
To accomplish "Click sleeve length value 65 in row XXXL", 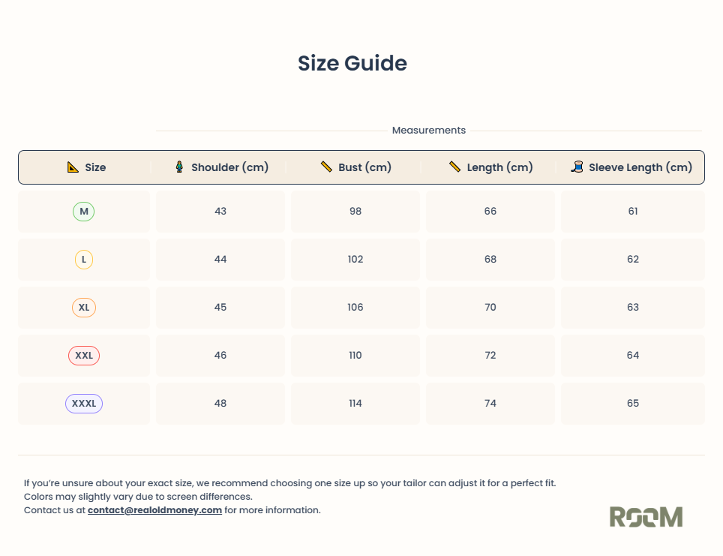I will pyautogui.click(x=633, y=403).
